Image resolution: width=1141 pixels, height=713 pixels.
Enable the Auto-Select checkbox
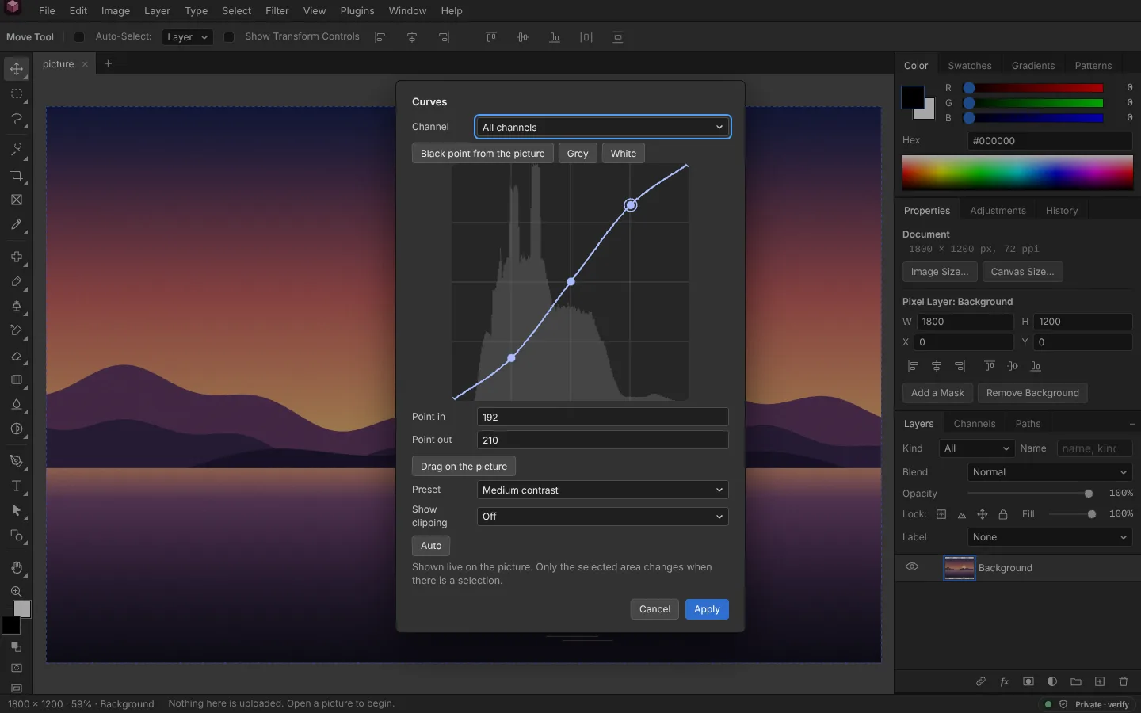click(79, 37)
